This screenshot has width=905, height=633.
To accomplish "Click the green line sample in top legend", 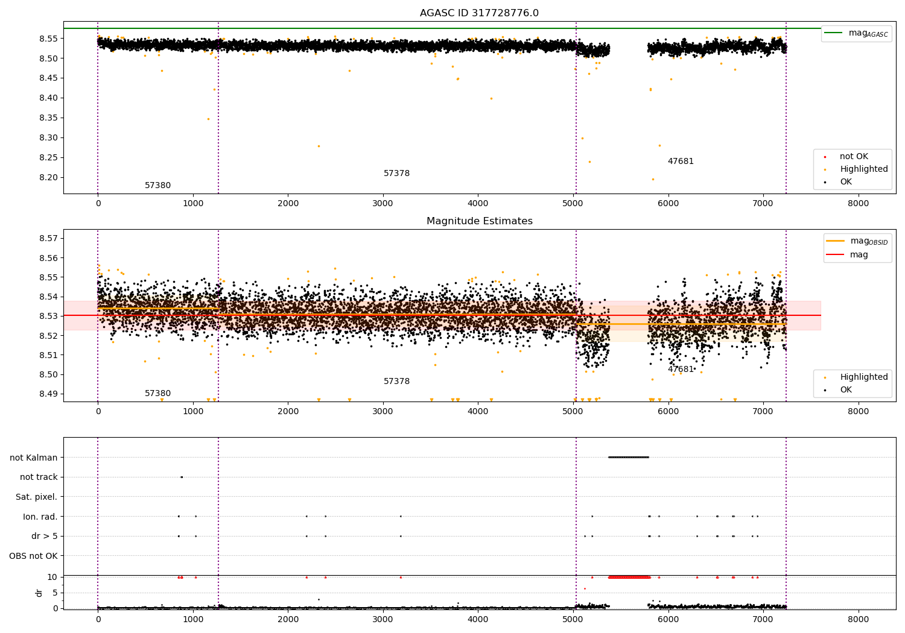I will pyautogui.click(x=834, y=33).
